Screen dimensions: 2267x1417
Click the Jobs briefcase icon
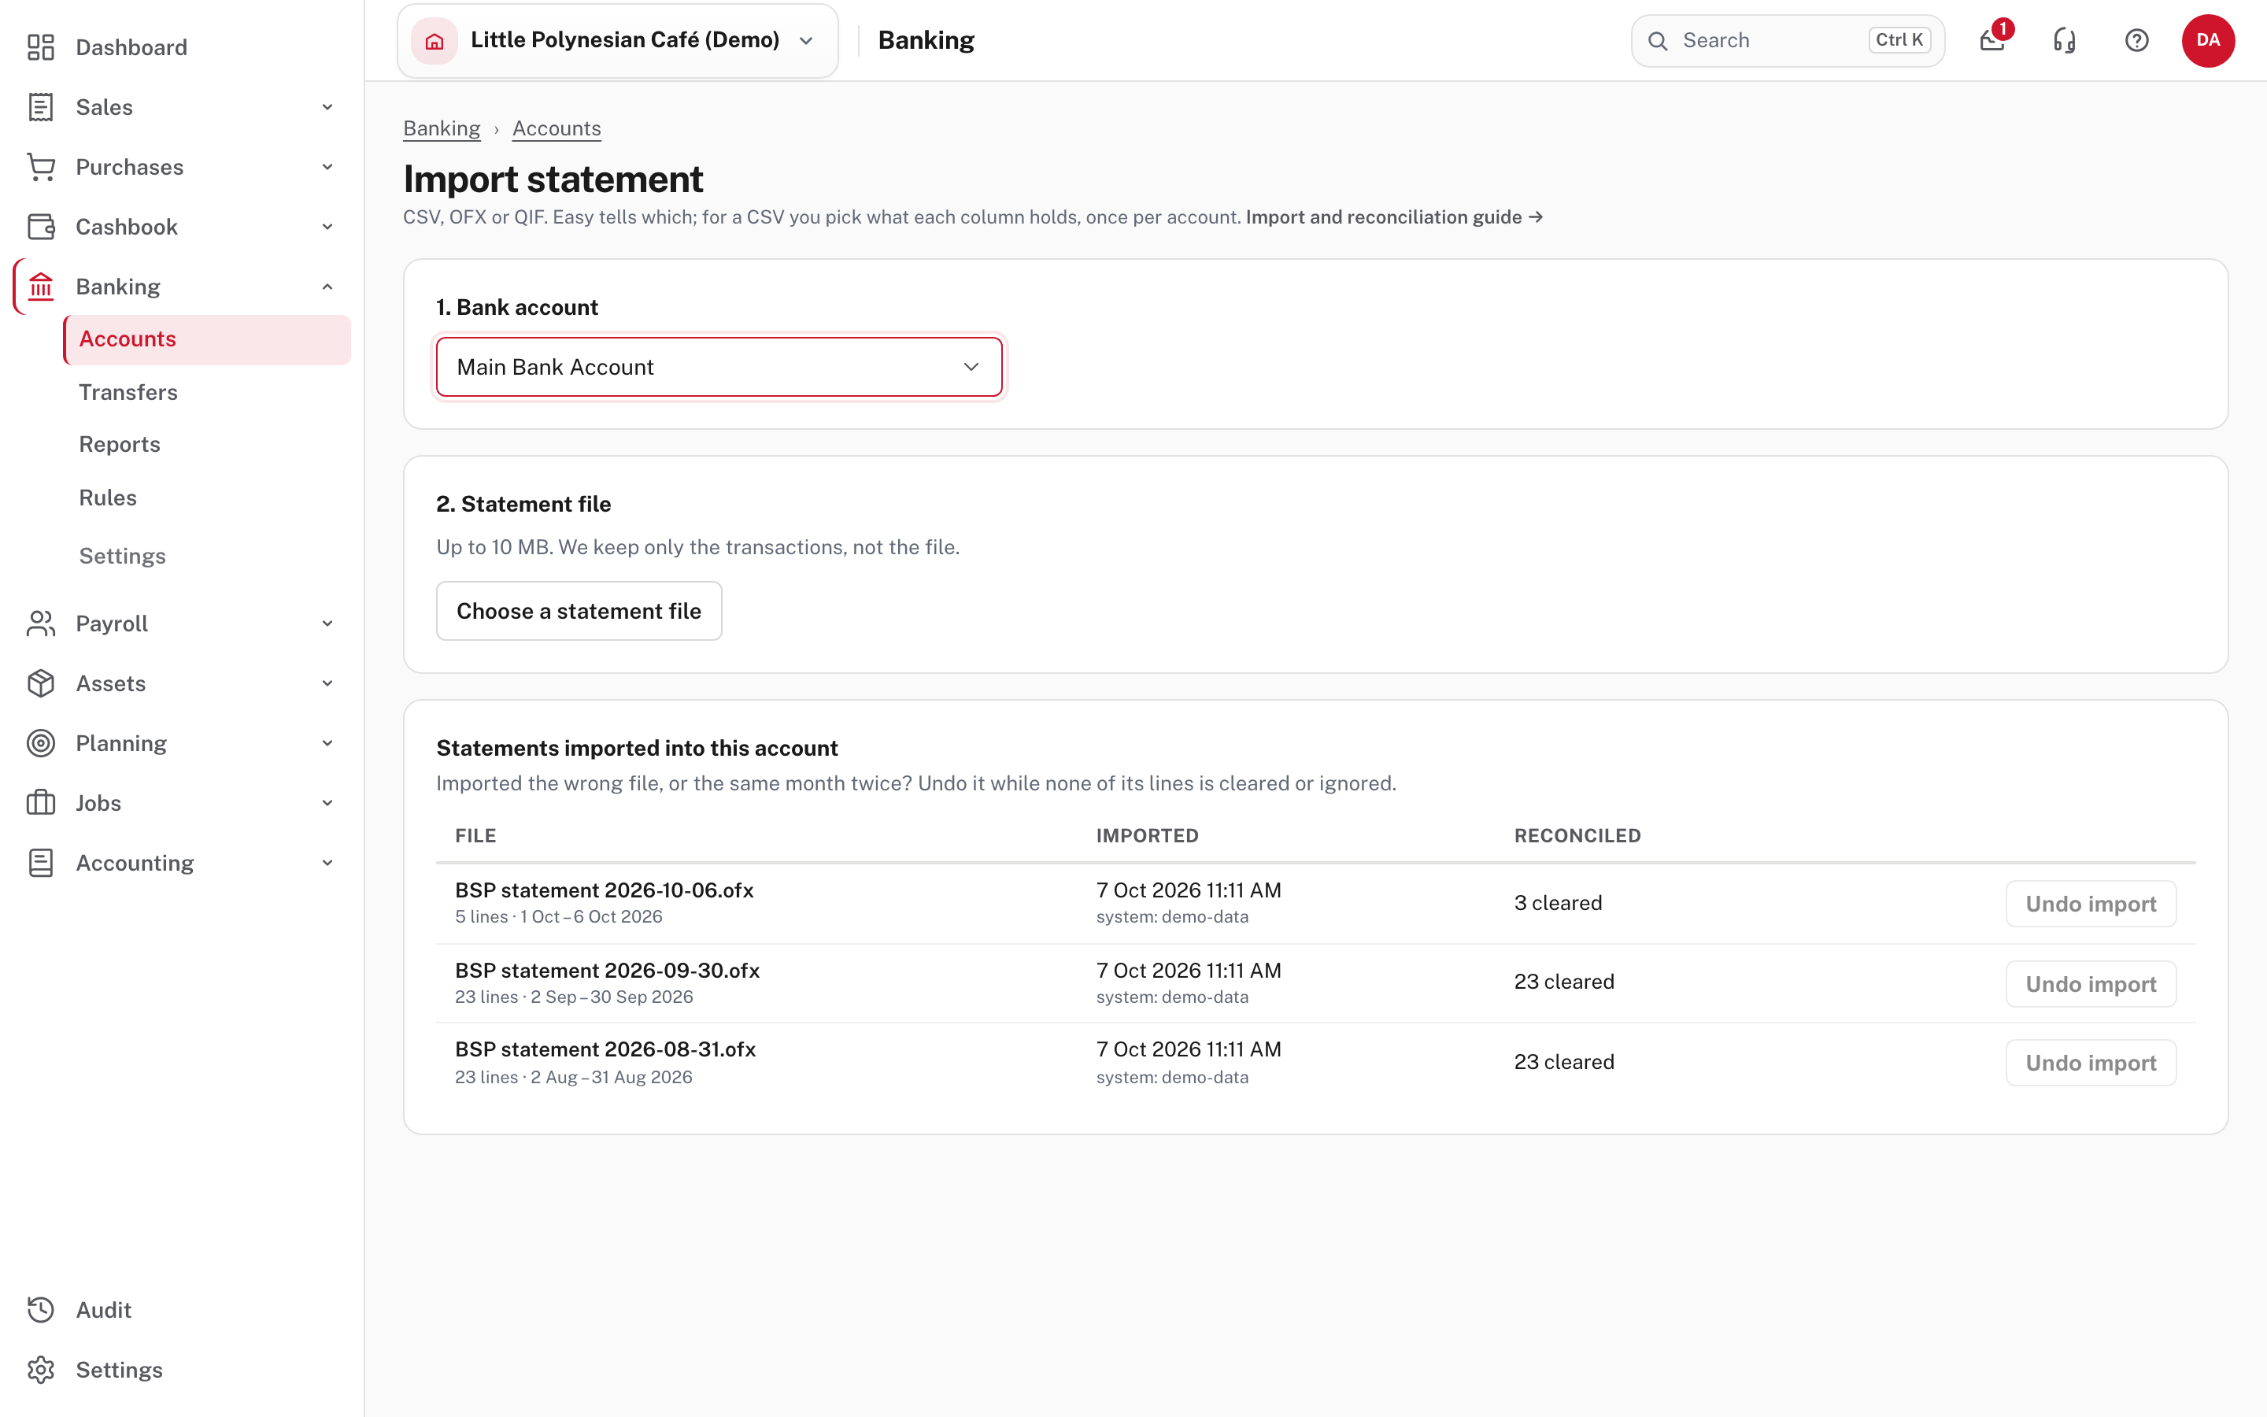40,803
